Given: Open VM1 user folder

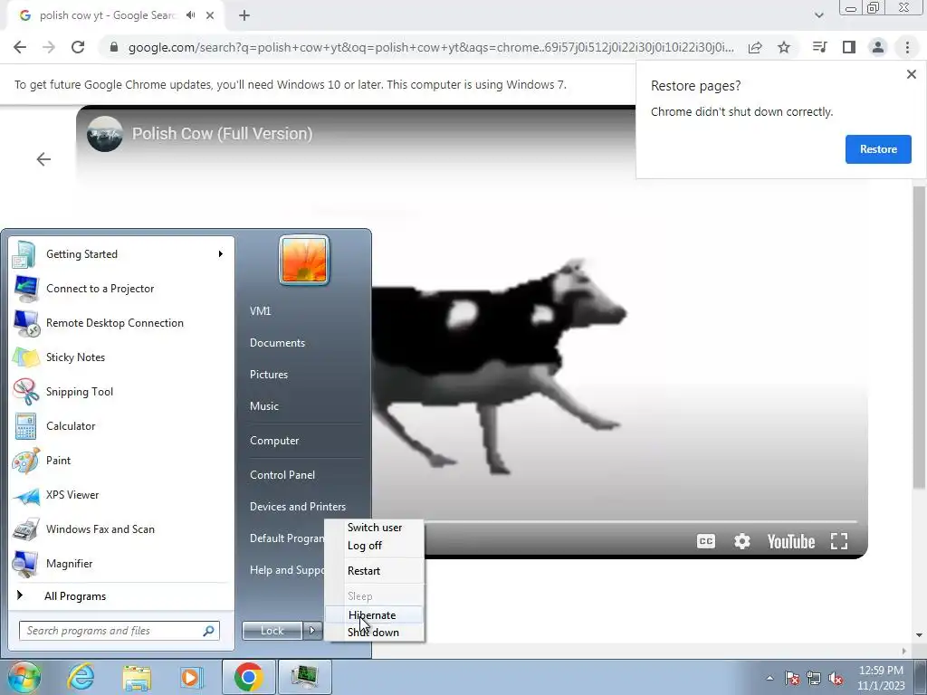Looking at the screenshot, I should pos(260,311).
